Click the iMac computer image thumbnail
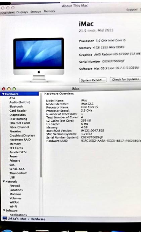 click(x=39, y=60)
